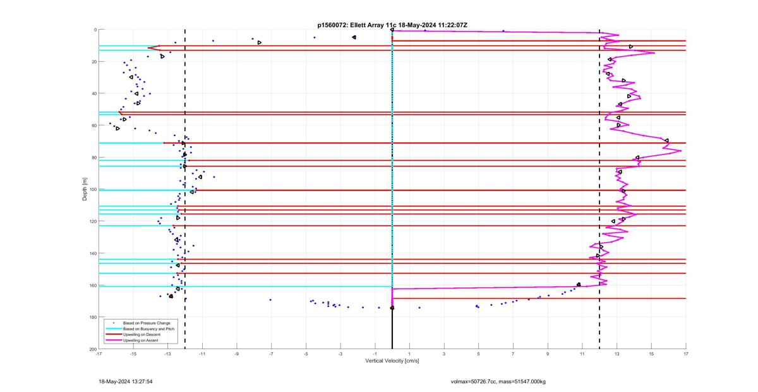This screenshot has height=392, width=758.
Task: Click the 'volmax=50726.7cc, mass=51547.000kg' annotation
Action: tap(498, 381)
